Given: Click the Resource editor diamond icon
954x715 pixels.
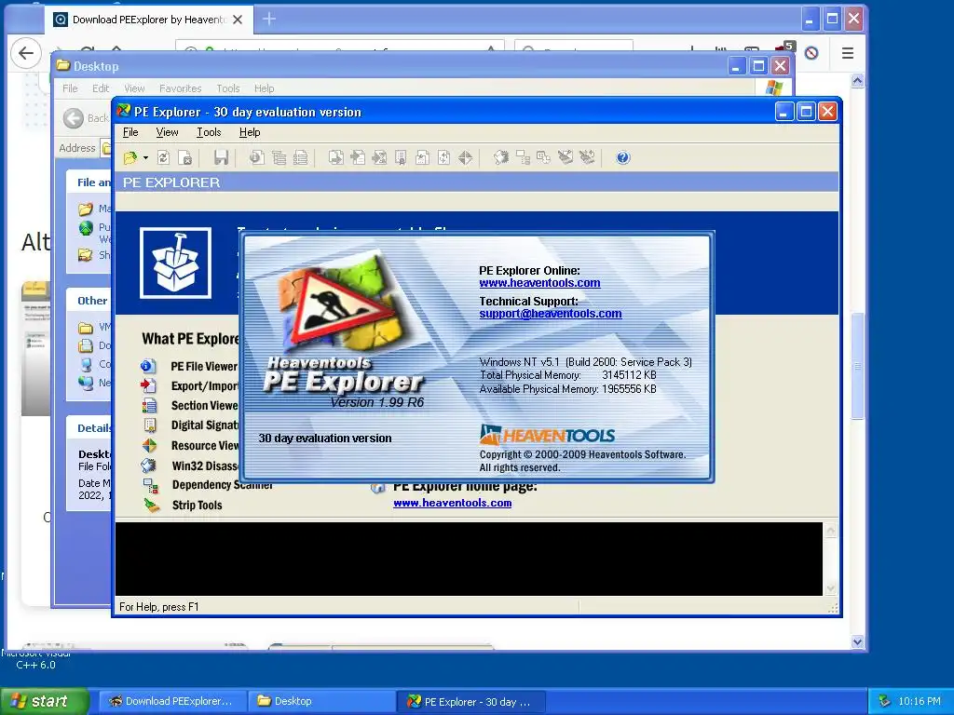Looking at the screenshot, I should pos(466,158).
